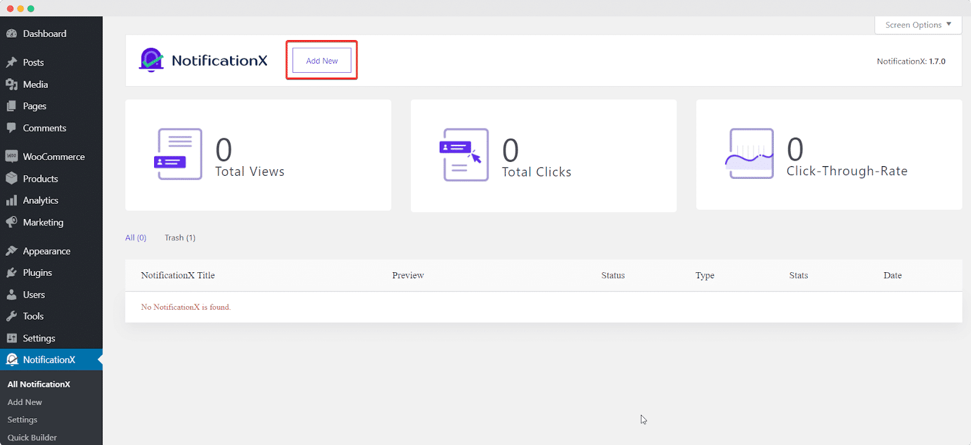Sort by NotificationX Title column header
The width and height of the screenshot is (971, 445).
click(178, 275)
